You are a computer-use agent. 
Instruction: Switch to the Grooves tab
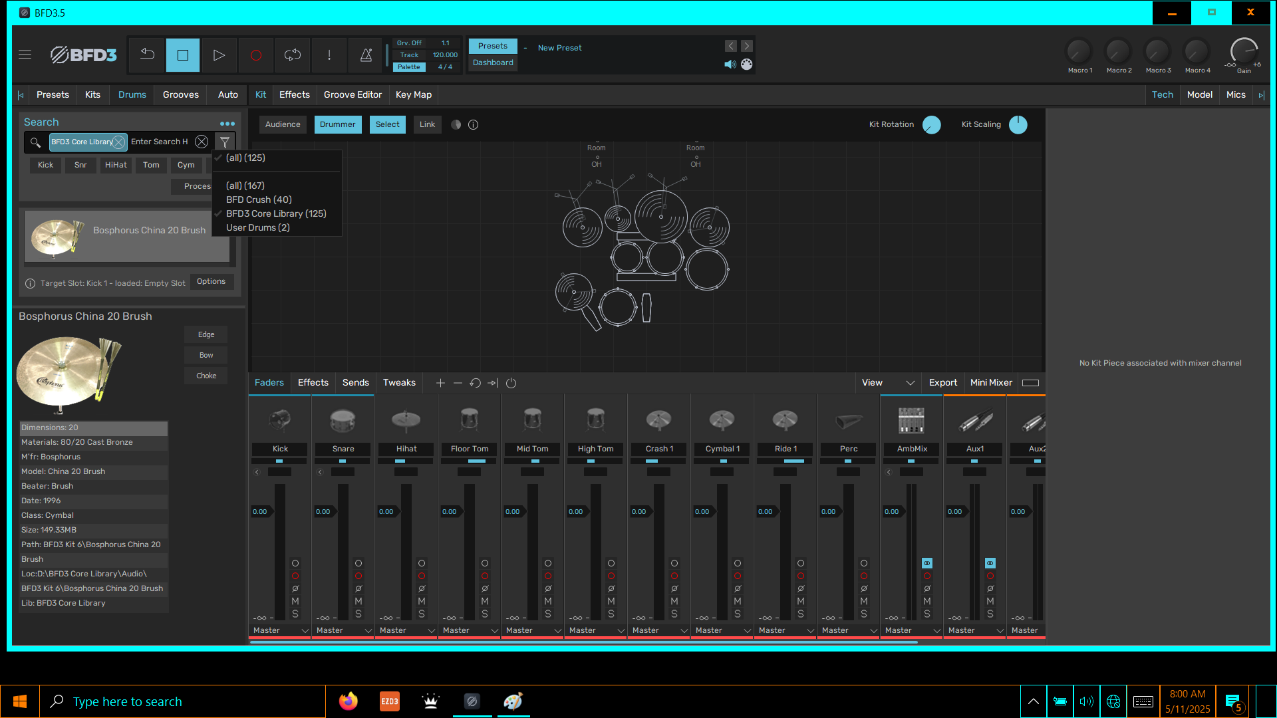pos(181,95)
